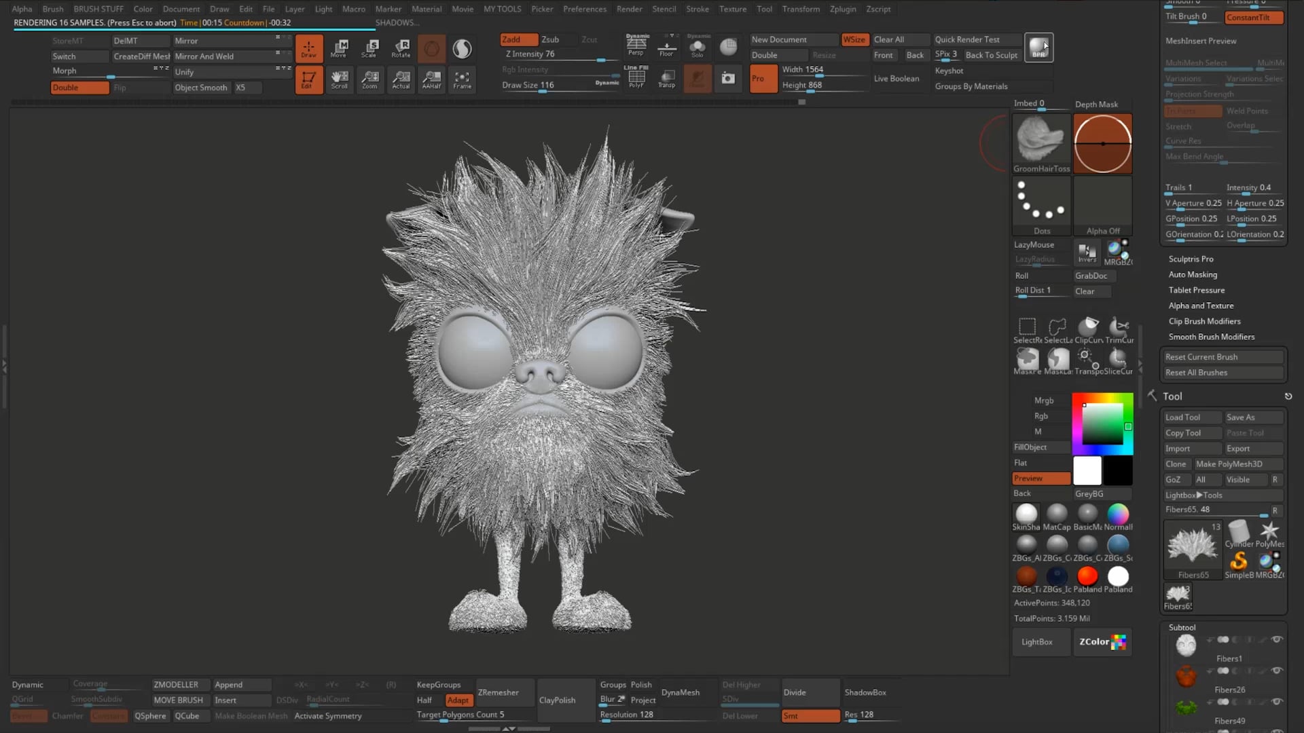Hide the Fibers1 subtool eye
The height and width of the screenshot is (733, 1304).
[x=1277, y=639]
